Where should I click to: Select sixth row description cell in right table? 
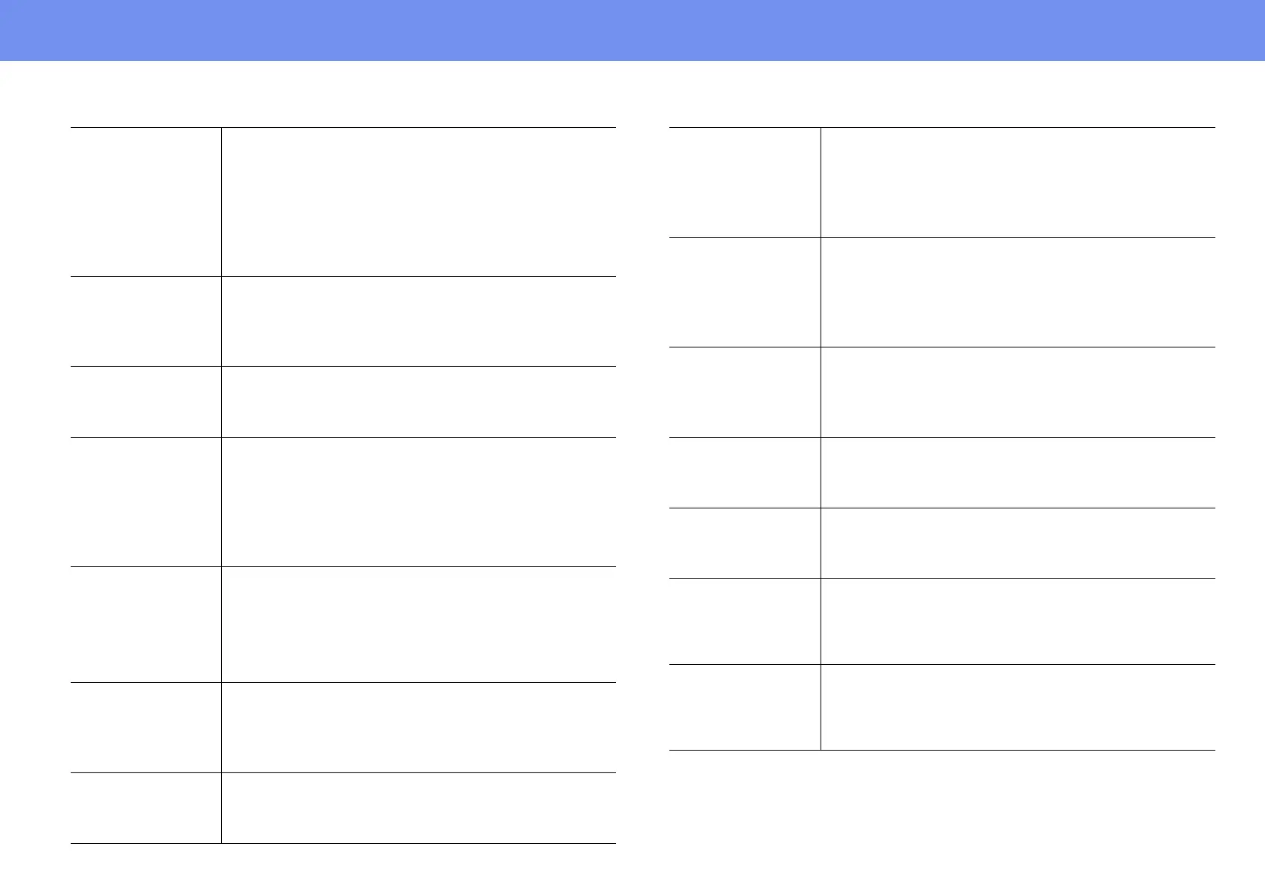pyautogui.click(x=1018, y=621)
